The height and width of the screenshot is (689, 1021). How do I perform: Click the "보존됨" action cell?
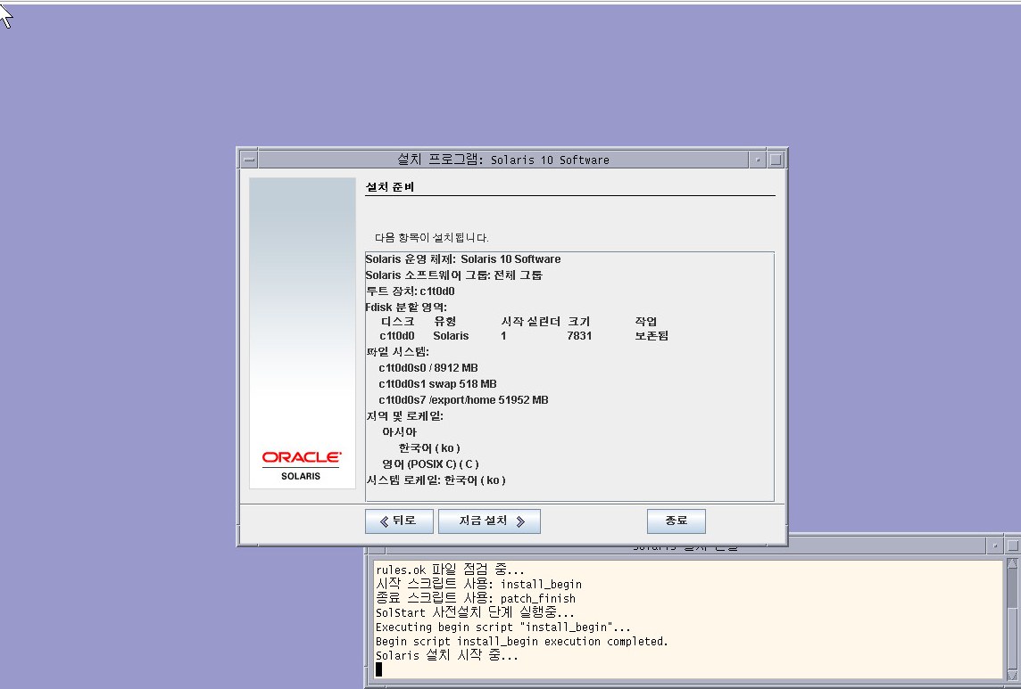(652, 336)
